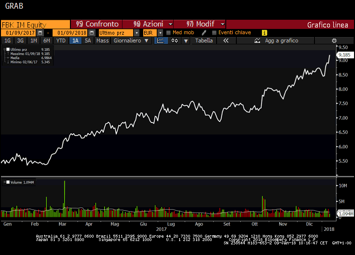Click the Grafico linea title bar
The height and width of the screenshot is (255, 355).
coord(290,25)
